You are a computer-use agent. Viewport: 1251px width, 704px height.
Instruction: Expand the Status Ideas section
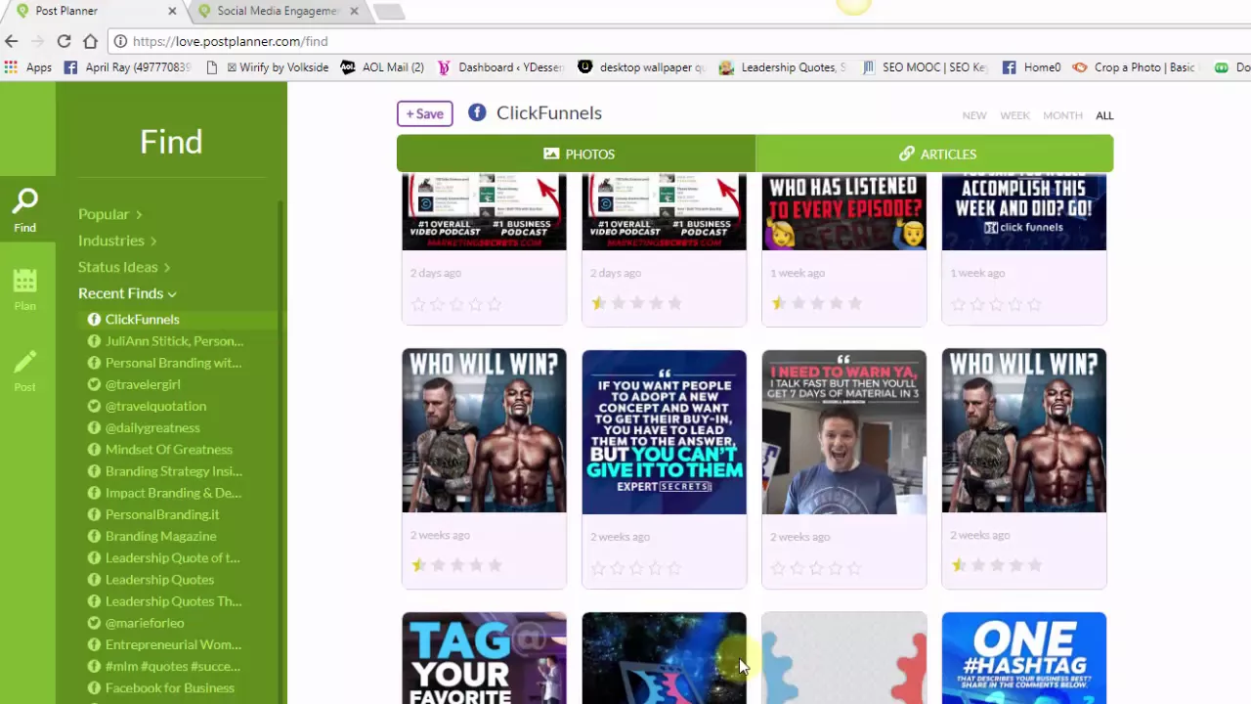[x=124, y=267]
